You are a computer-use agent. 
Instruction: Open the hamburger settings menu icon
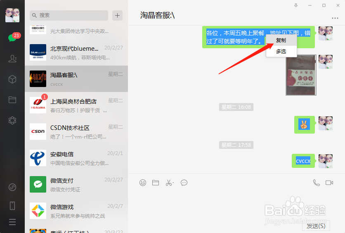point(12,222)
